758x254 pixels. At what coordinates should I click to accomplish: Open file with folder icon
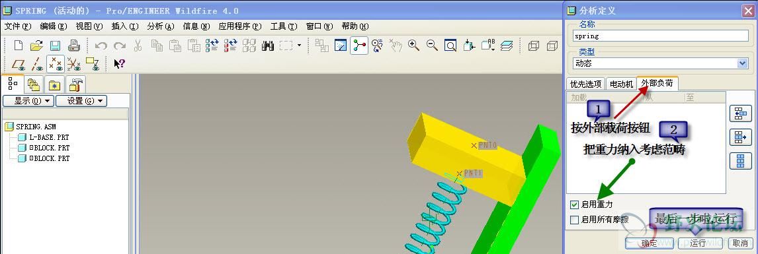37,46
